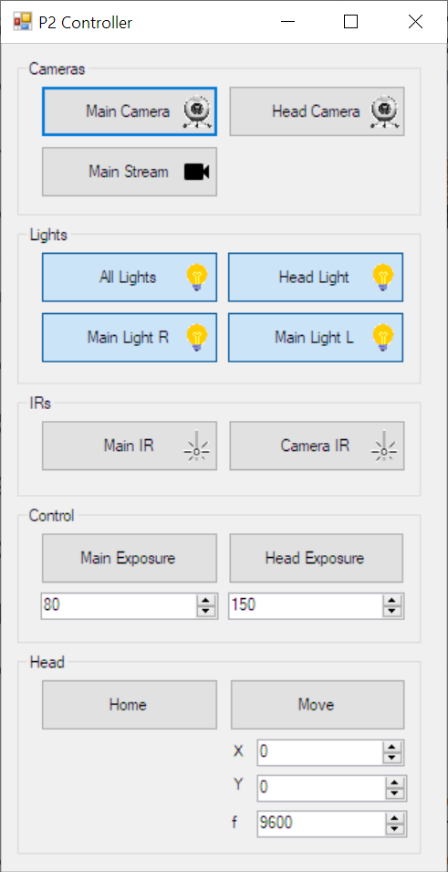The height and width of the screenshot is (872, 448).
Task: Click the bulb icon on Head Light
Action: pyautogui.click(x=383, y=277)
